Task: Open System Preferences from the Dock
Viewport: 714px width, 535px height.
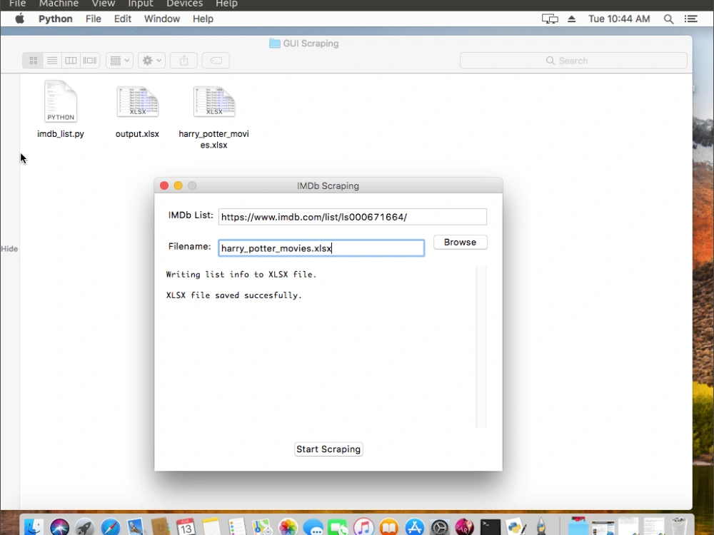Action: (x=440, y=527)
